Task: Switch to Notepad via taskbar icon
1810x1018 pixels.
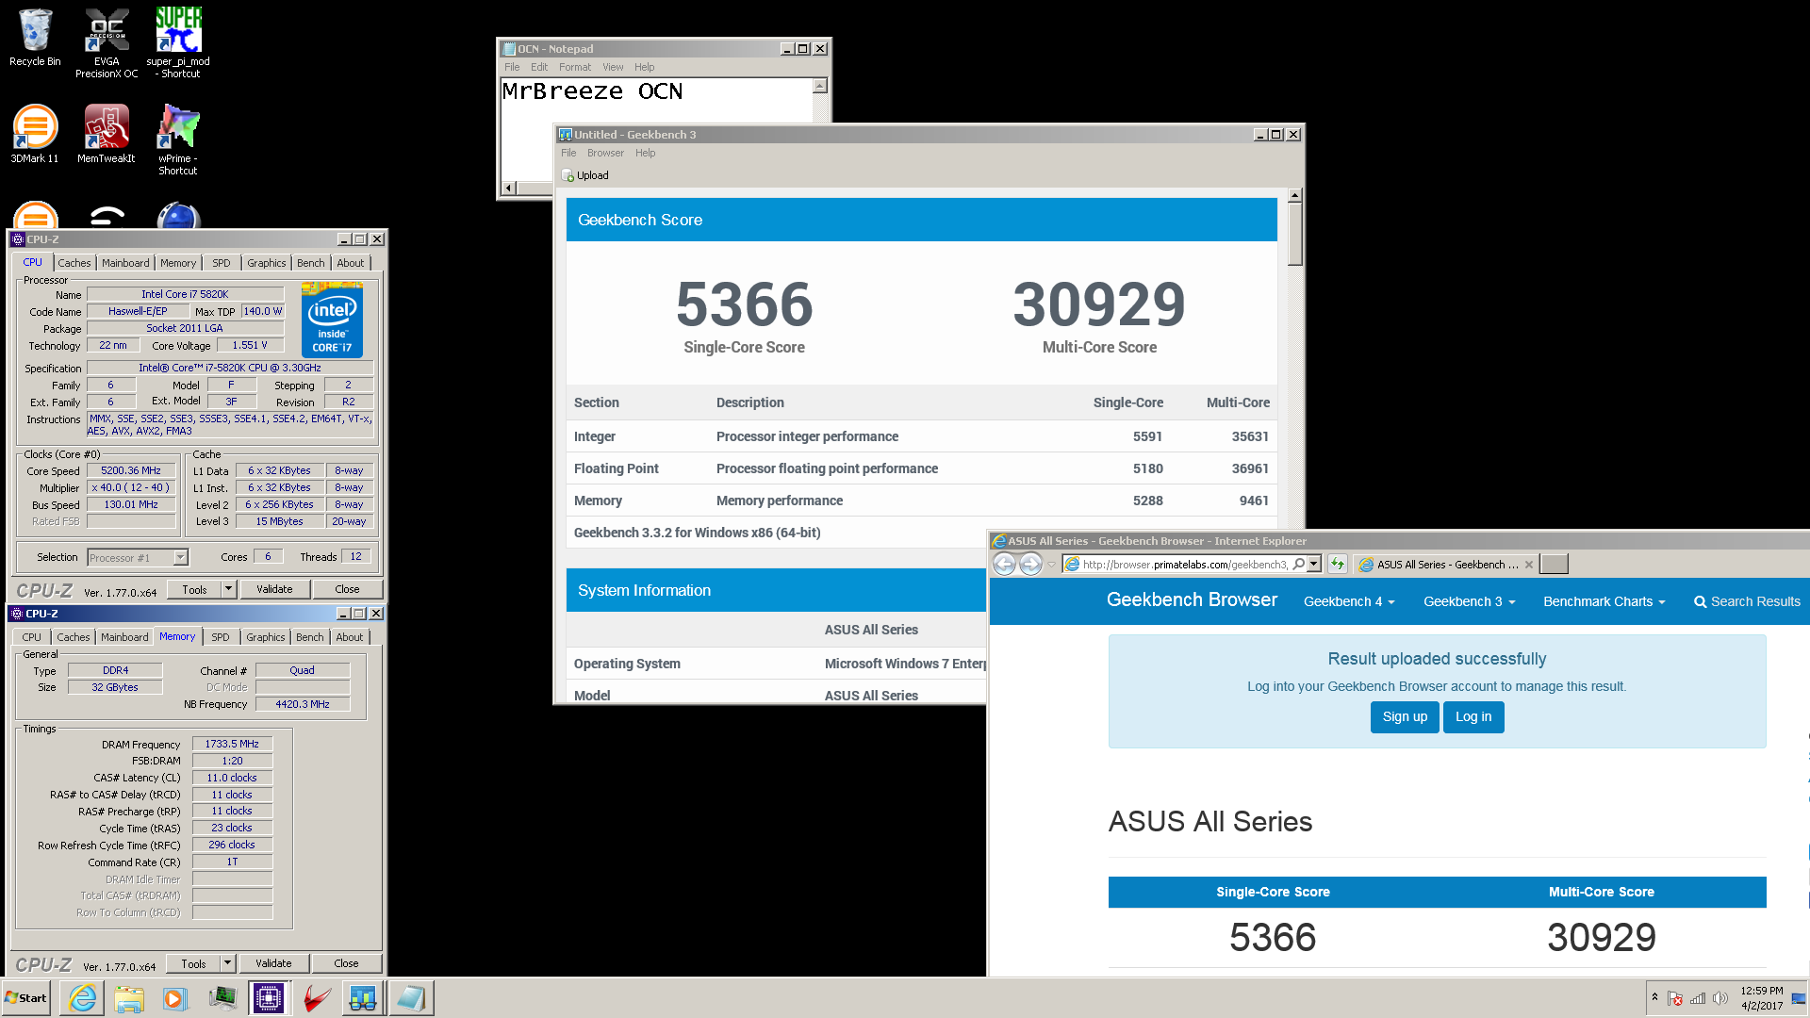Action: click(411, 998)
